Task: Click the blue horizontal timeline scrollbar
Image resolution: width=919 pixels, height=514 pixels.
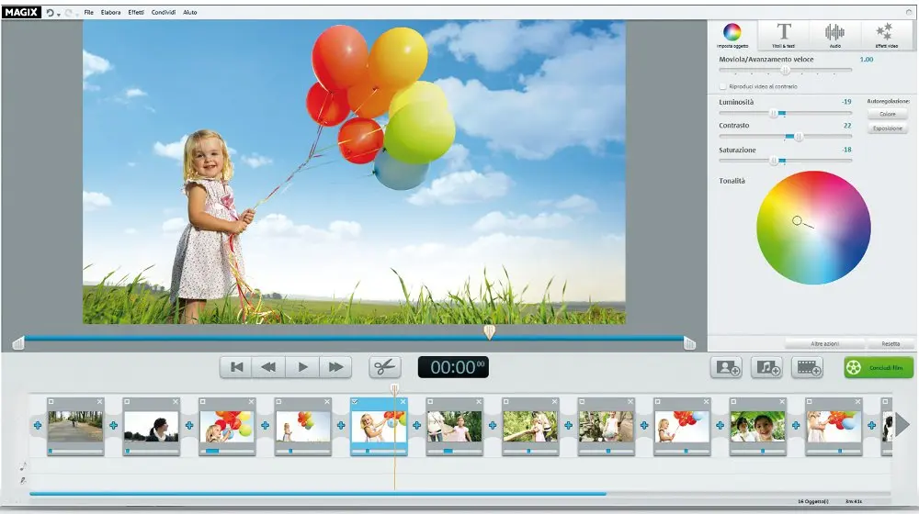Action: (x=318, y=494)
